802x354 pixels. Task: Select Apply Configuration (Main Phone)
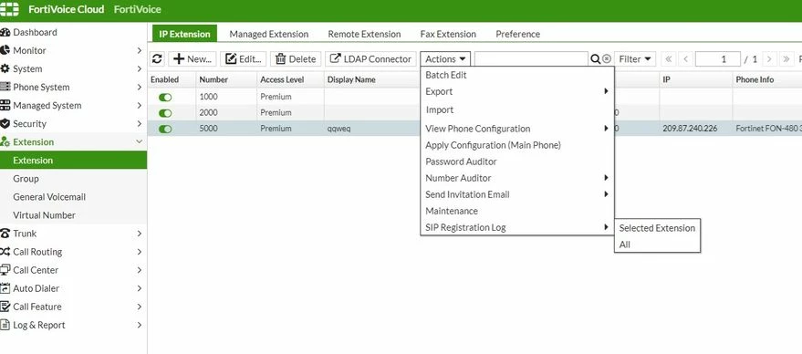[517, 145]
